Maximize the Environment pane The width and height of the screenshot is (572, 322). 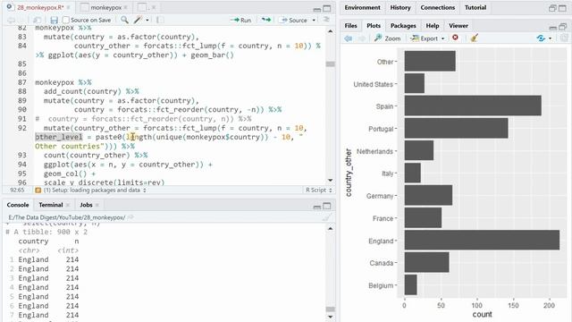point(562,8)
